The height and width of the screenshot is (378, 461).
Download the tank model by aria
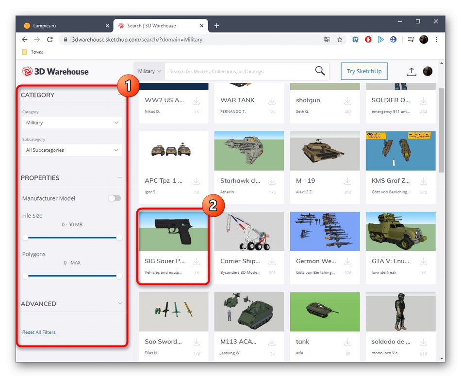tap(347, 342)
